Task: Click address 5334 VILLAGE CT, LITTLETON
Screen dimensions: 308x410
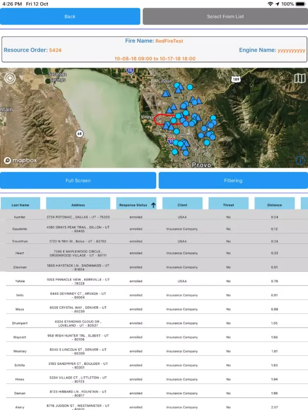Action: 78,379
